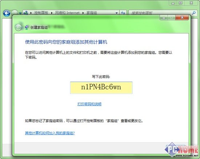
Task: Click the wizard's back arrow button
Action: tap(19, 27)
